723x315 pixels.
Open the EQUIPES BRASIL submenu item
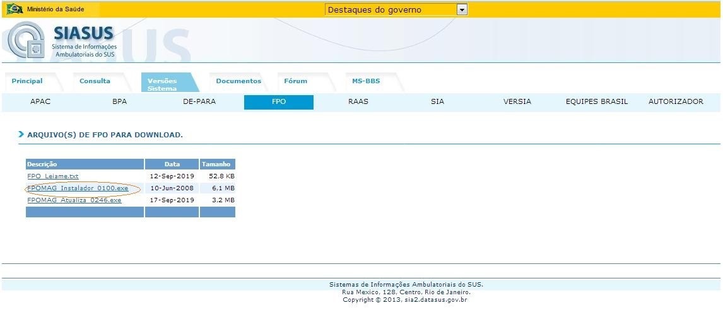tap(597, 102)
